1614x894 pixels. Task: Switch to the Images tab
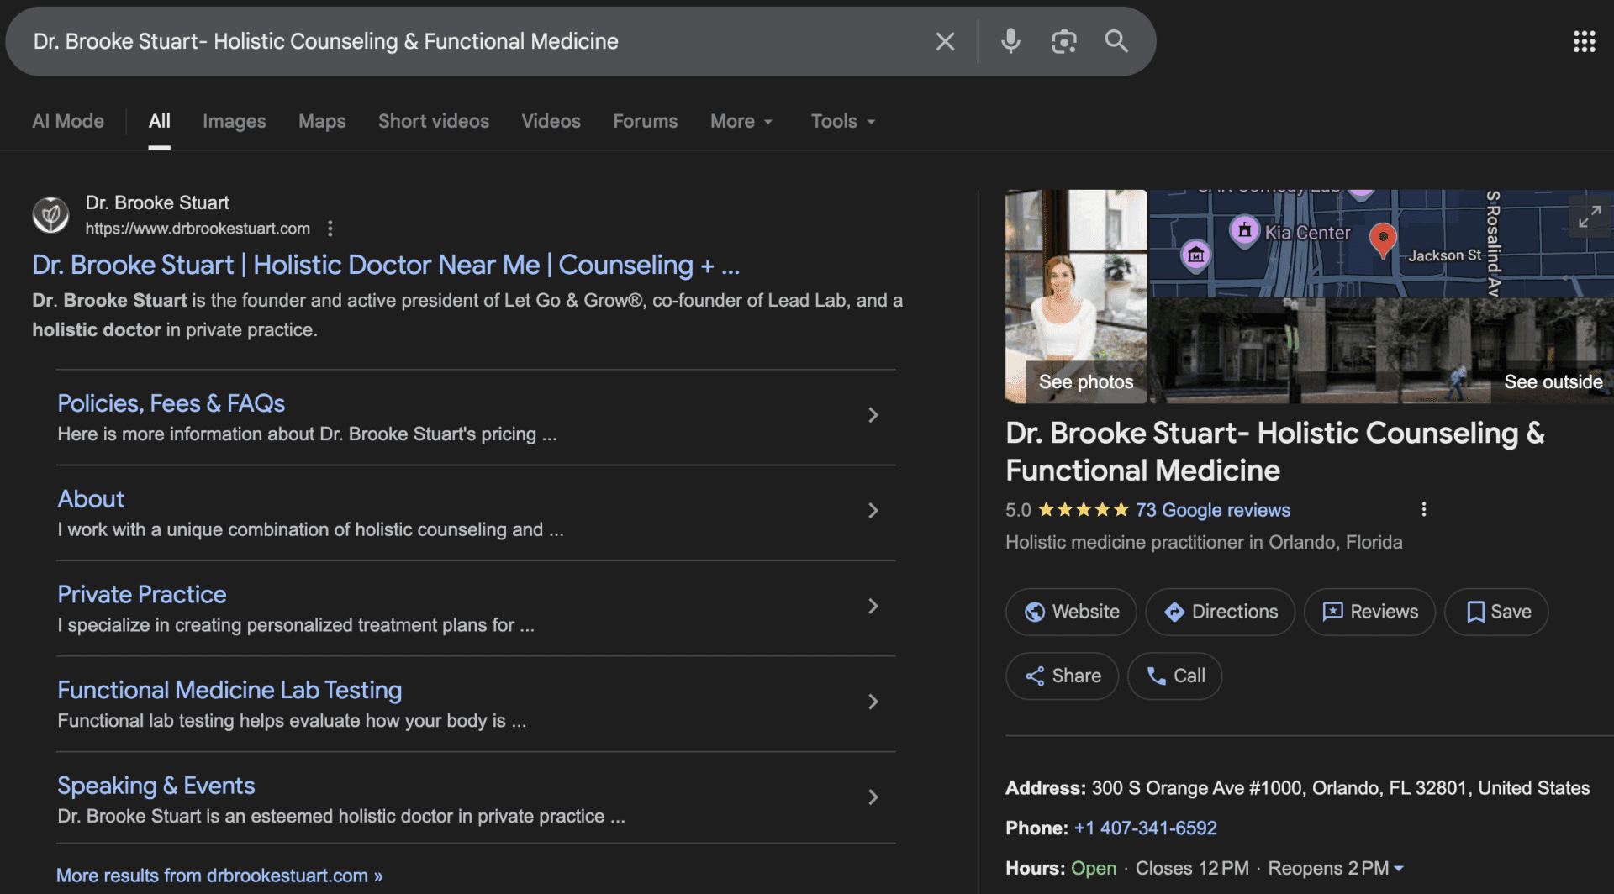234,121
